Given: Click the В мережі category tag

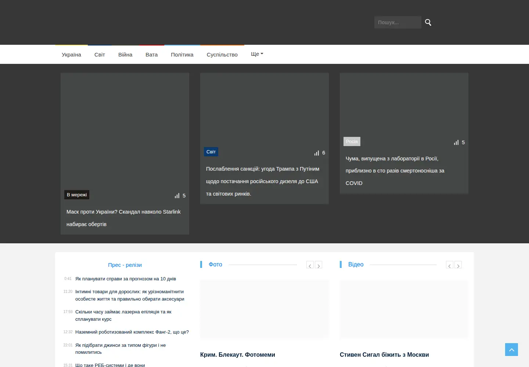Looking at the screenshot, I should (77, 195).
